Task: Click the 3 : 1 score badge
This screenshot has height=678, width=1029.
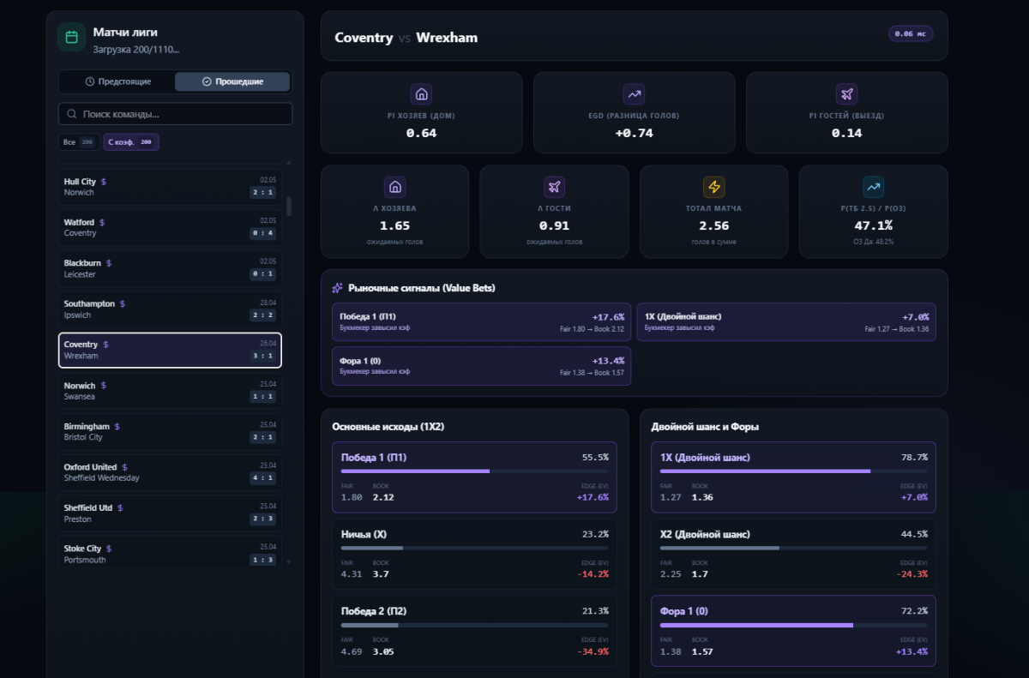Action: coord(262,356)
